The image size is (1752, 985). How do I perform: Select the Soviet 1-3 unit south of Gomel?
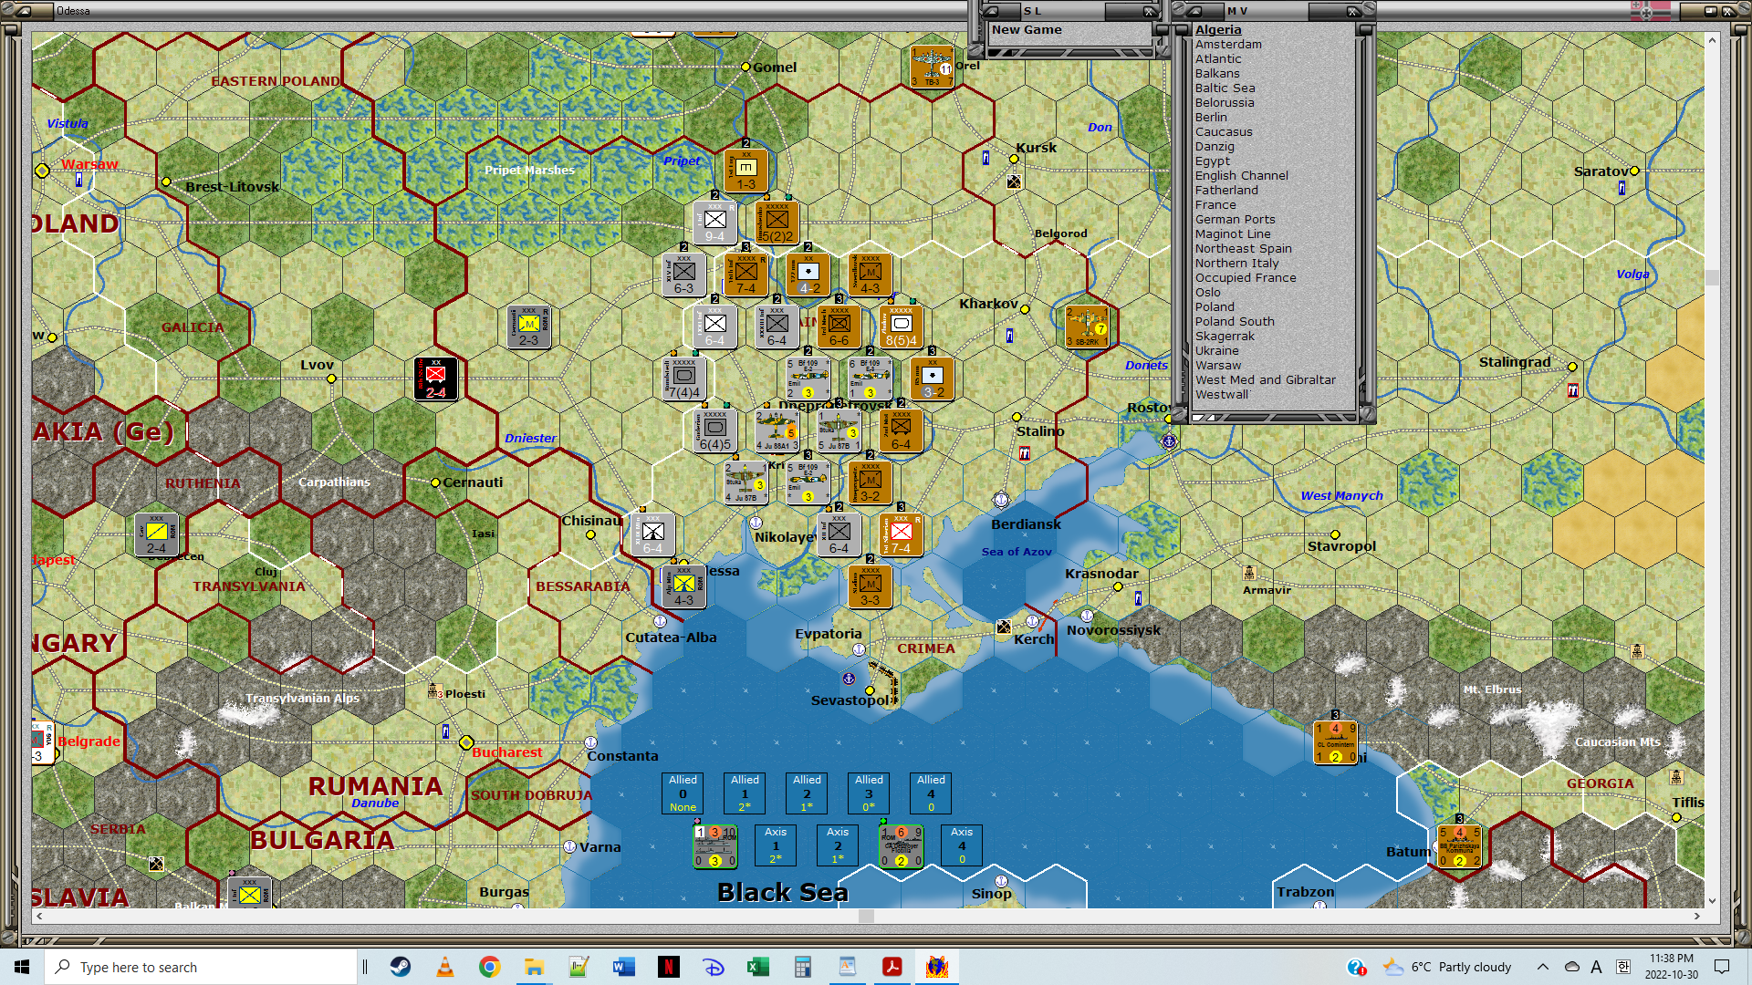point(746,171)
